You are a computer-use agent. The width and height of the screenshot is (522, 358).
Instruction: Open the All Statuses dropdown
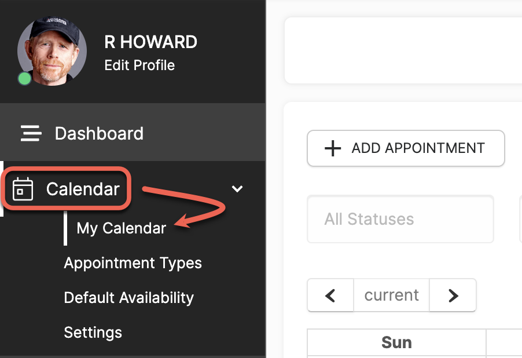coord(400,219)
